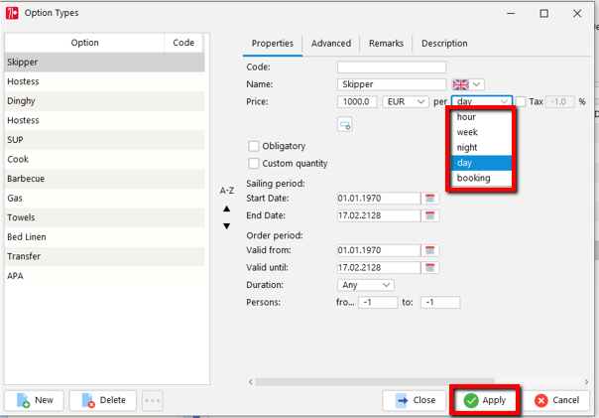Select the Skipper row in the option list
This screenshot has width=599, height=418.
click(x=104, y=62)
